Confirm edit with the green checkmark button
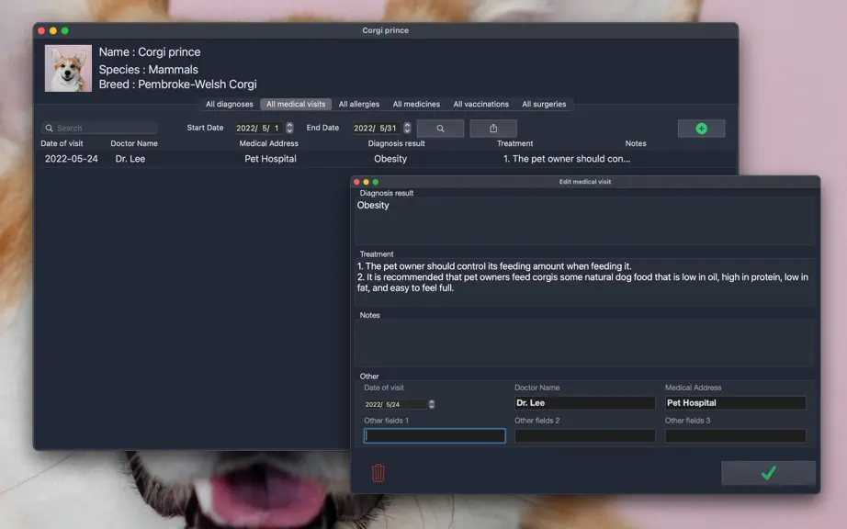This screenshot has width=847, height=529. tap(768, 473)
